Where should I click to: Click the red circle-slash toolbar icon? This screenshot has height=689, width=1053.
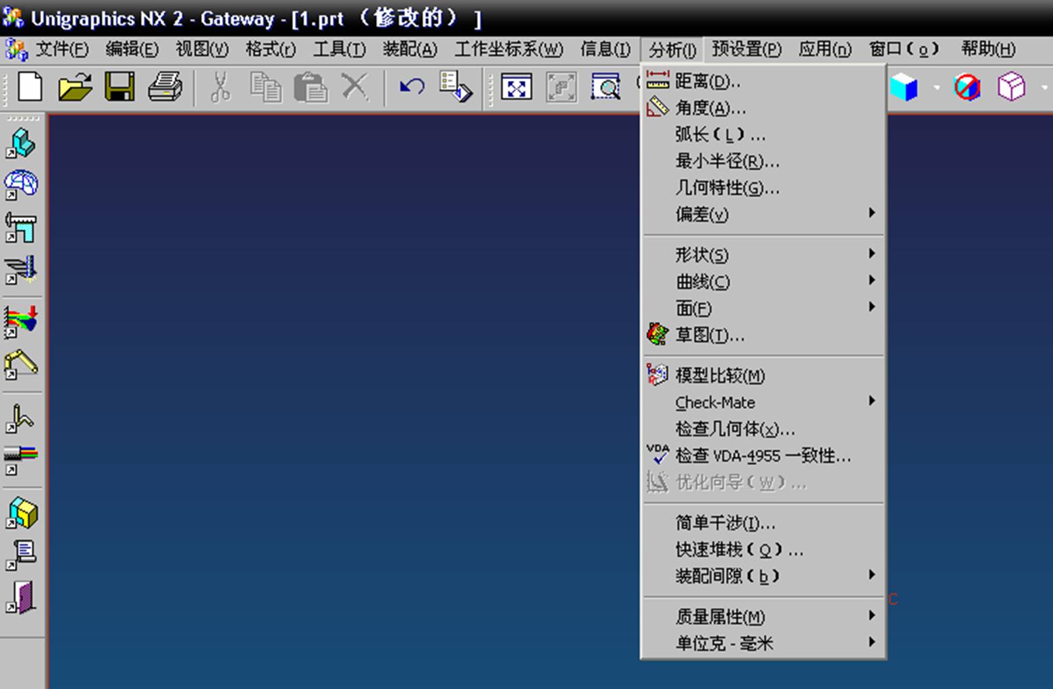(x=967, y=88)
